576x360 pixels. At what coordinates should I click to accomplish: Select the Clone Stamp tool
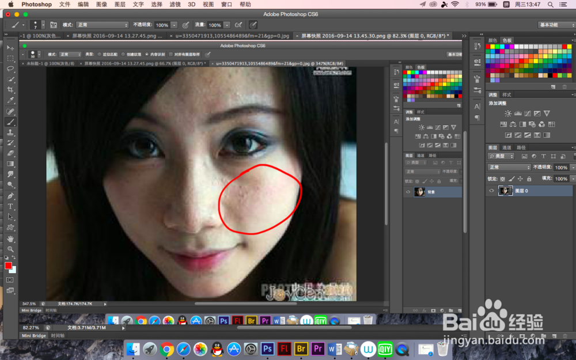pos(10,132)
